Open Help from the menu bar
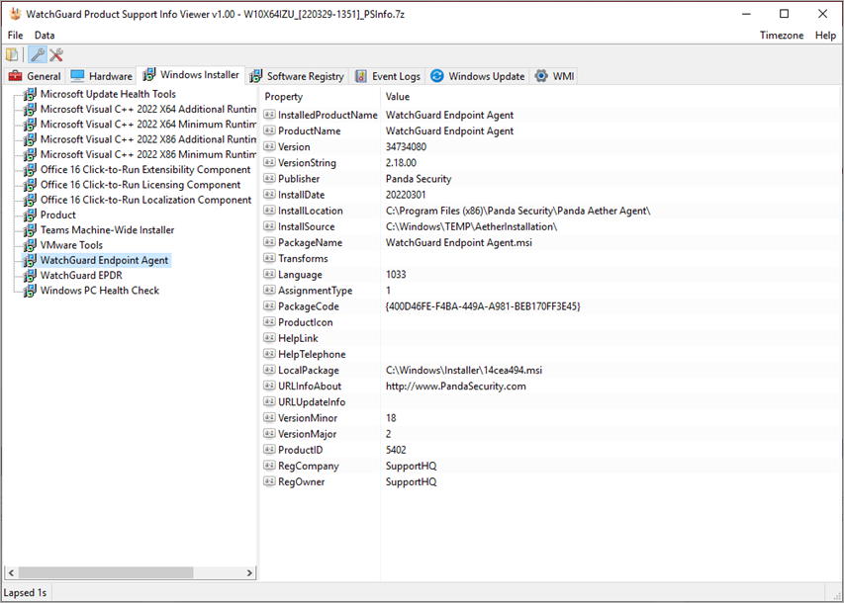This screenshot has height=603, width=844. 827,35
